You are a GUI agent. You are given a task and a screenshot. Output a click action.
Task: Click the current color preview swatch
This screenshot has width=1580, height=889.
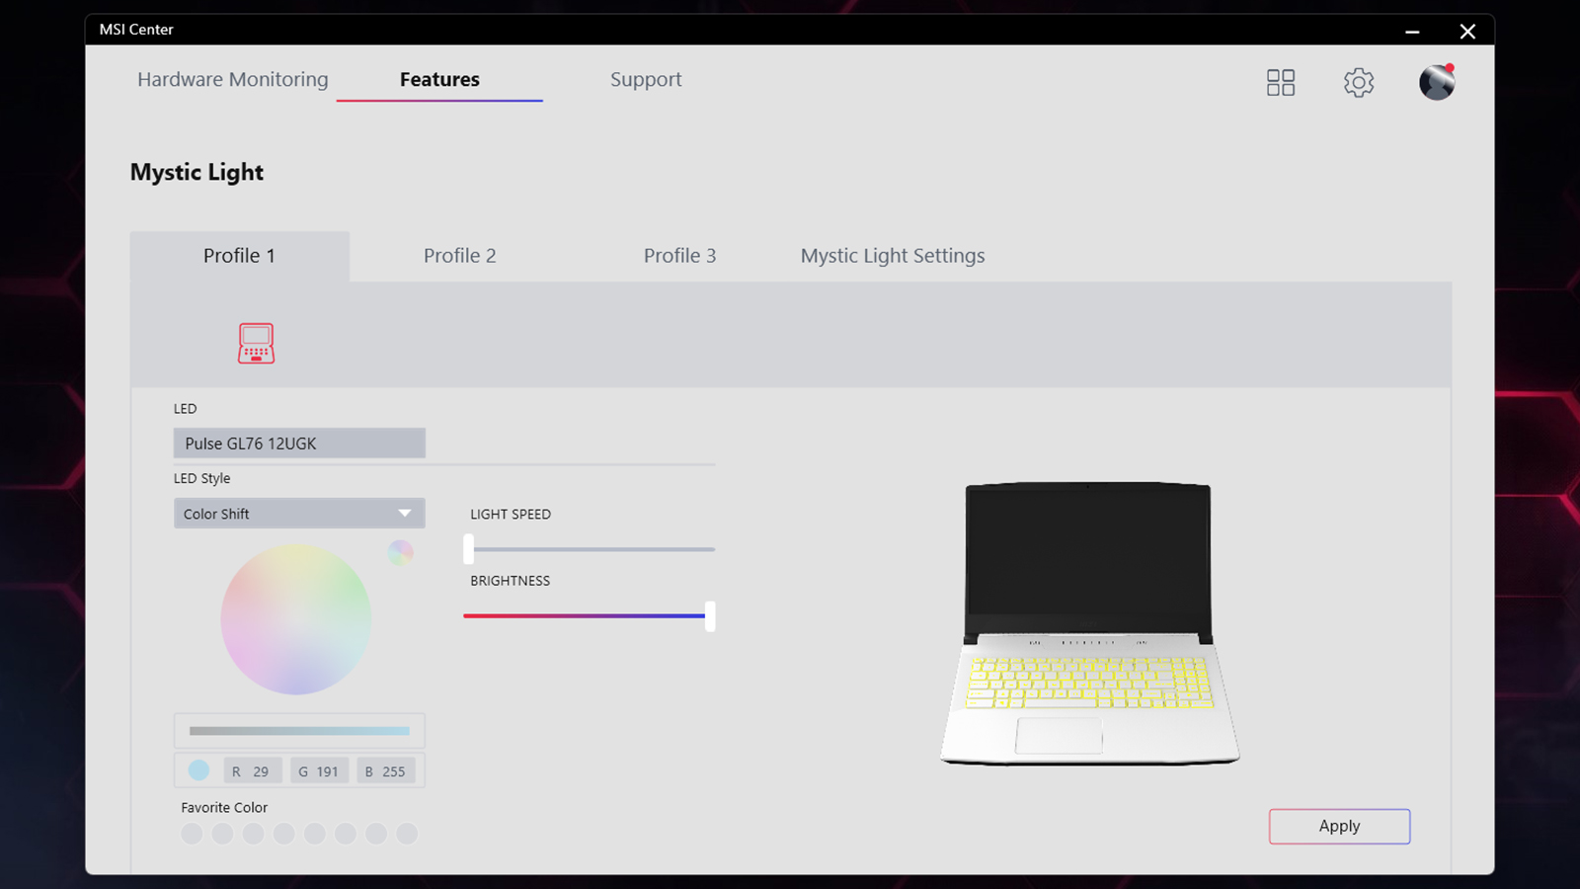(x=198, y=770)
